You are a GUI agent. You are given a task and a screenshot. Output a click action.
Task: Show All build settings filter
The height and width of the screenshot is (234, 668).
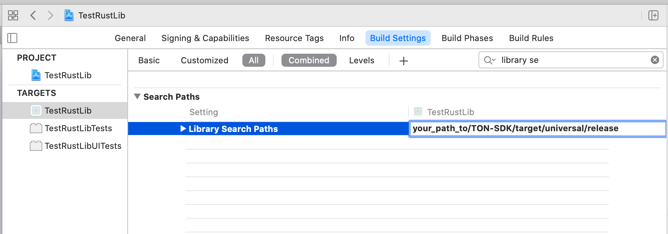coord(253,60)
